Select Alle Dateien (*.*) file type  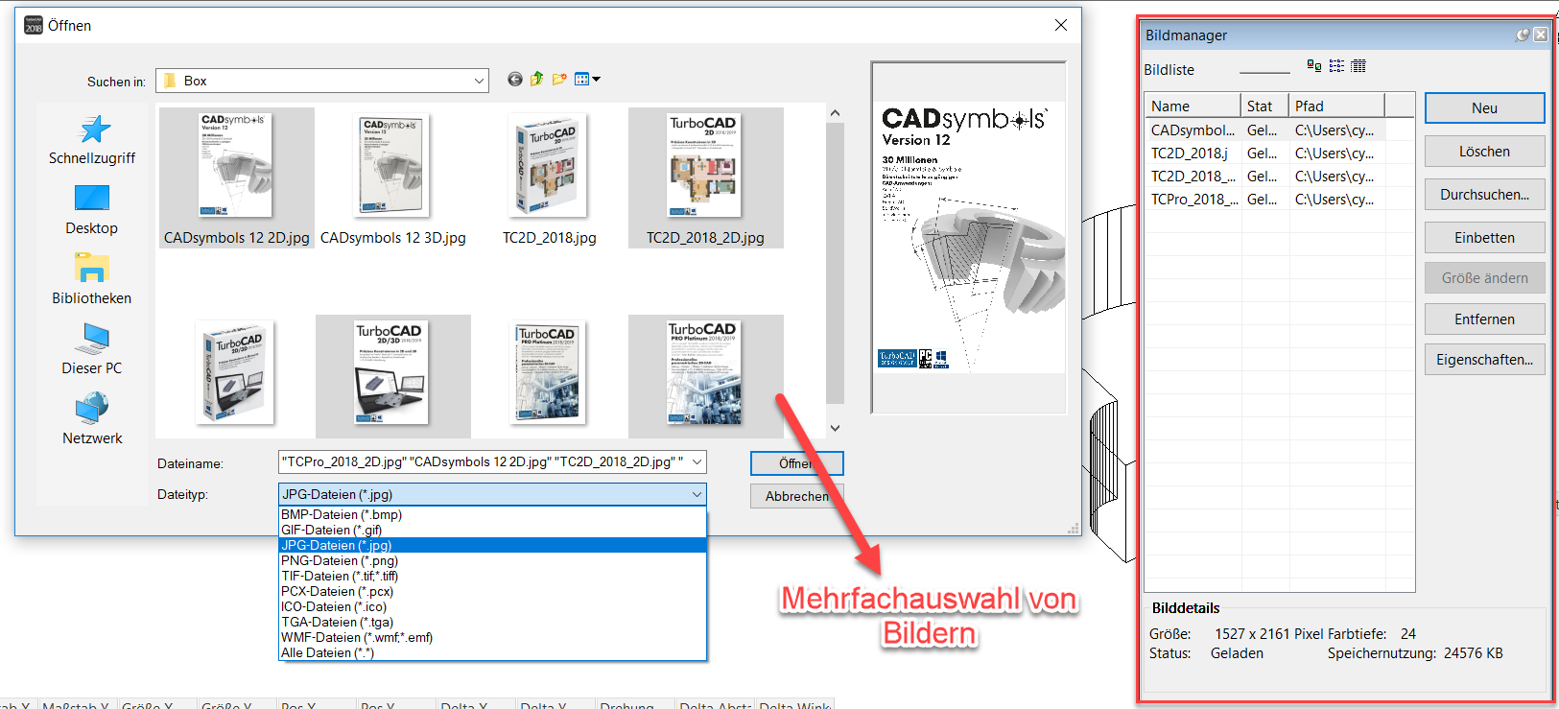tap(328, 652)
